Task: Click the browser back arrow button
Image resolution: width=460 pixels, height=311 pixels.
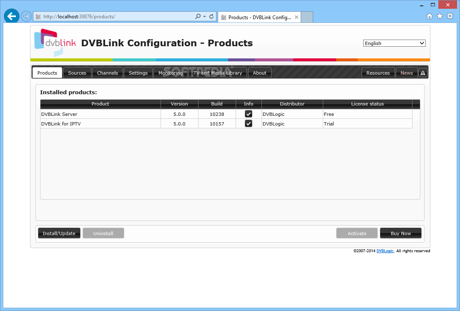Action: tap(12, 16)
